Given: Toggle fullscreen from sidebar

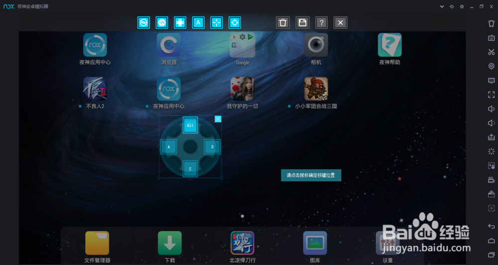Looking at the screenshot, I should (x=491, y=94).
